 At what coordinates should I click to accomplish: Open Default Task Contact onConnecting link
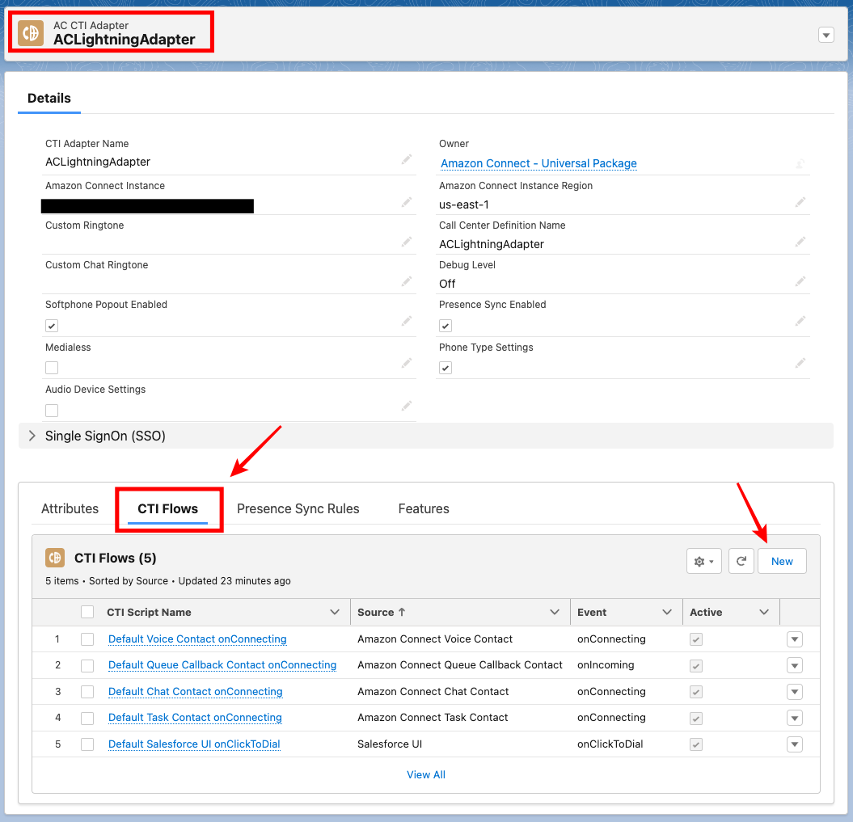[195, 719]
